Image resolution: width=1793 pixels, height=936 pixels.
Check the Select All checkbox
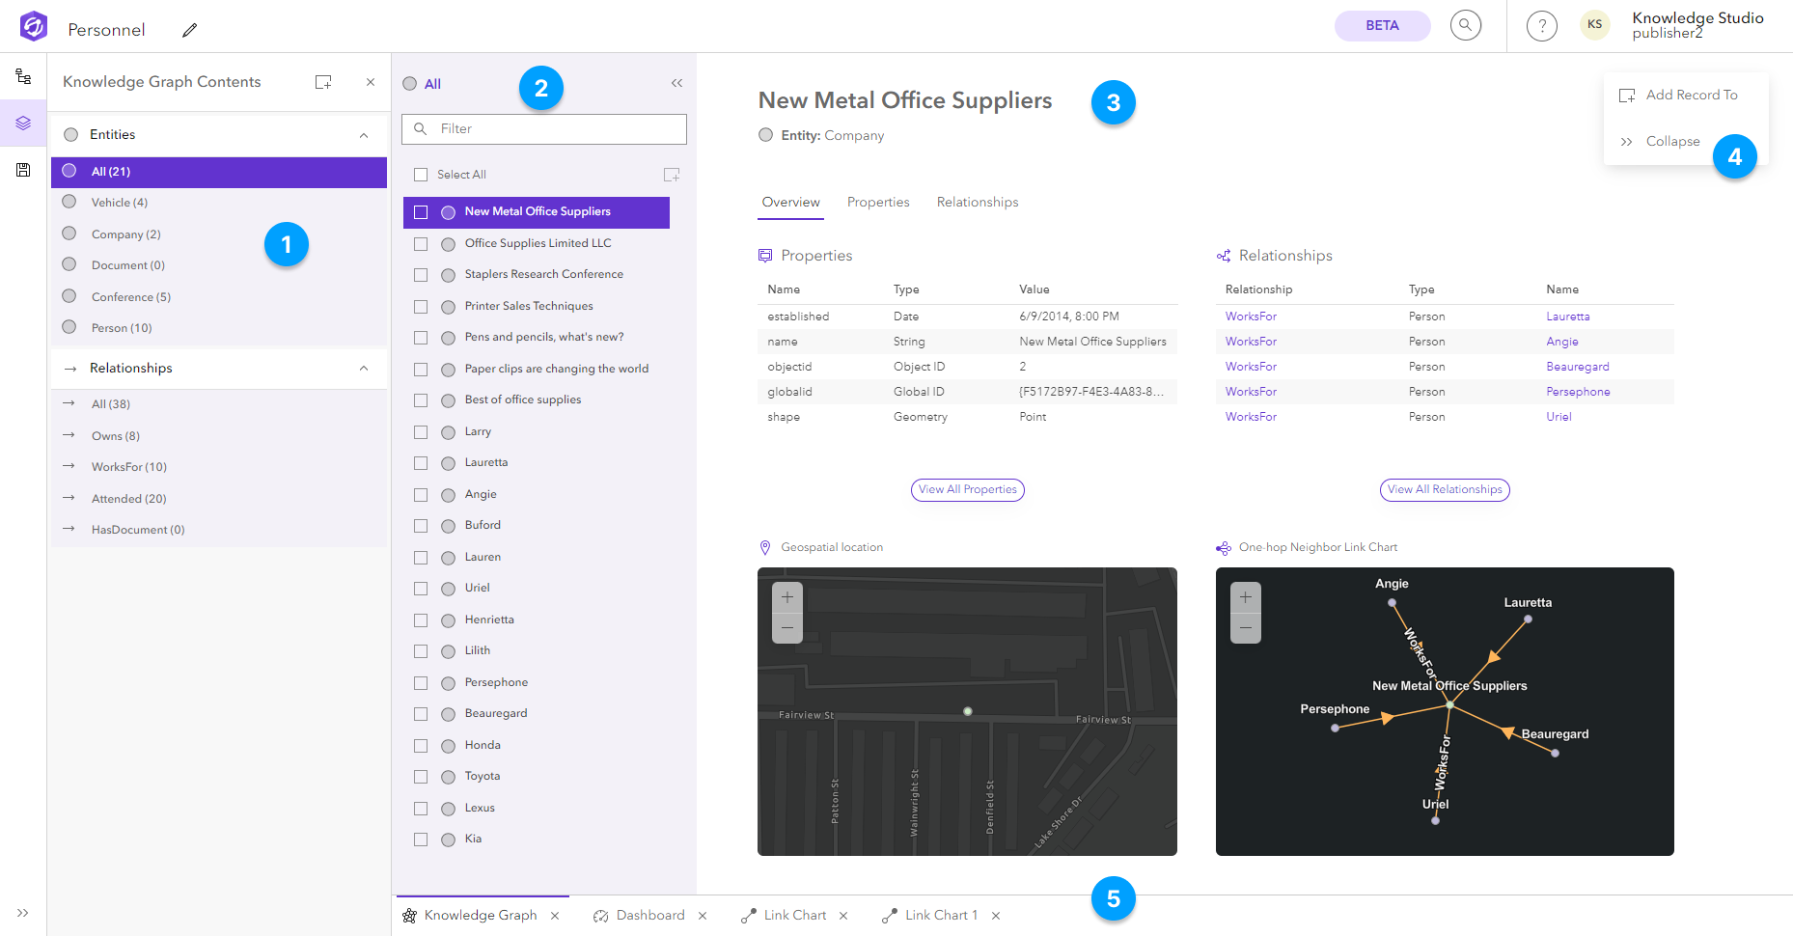click(x=421, y=175)
